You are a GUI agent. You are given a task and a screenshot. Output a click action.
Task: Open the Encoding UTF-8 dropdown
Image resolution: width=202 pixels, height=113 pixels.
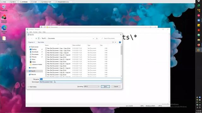tap(92, 87)
